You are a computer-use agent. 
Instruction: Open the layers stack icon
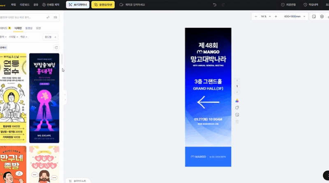pyautogui.click(x=322, y=16)
